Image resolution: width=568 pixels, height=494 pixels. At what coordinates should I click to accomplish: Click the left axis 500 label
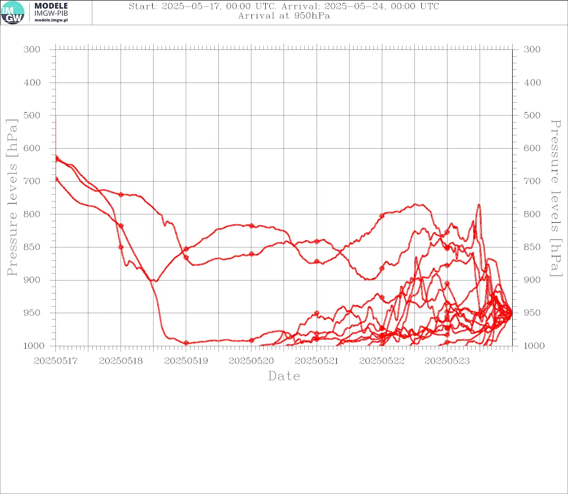(x=32, y=115)
